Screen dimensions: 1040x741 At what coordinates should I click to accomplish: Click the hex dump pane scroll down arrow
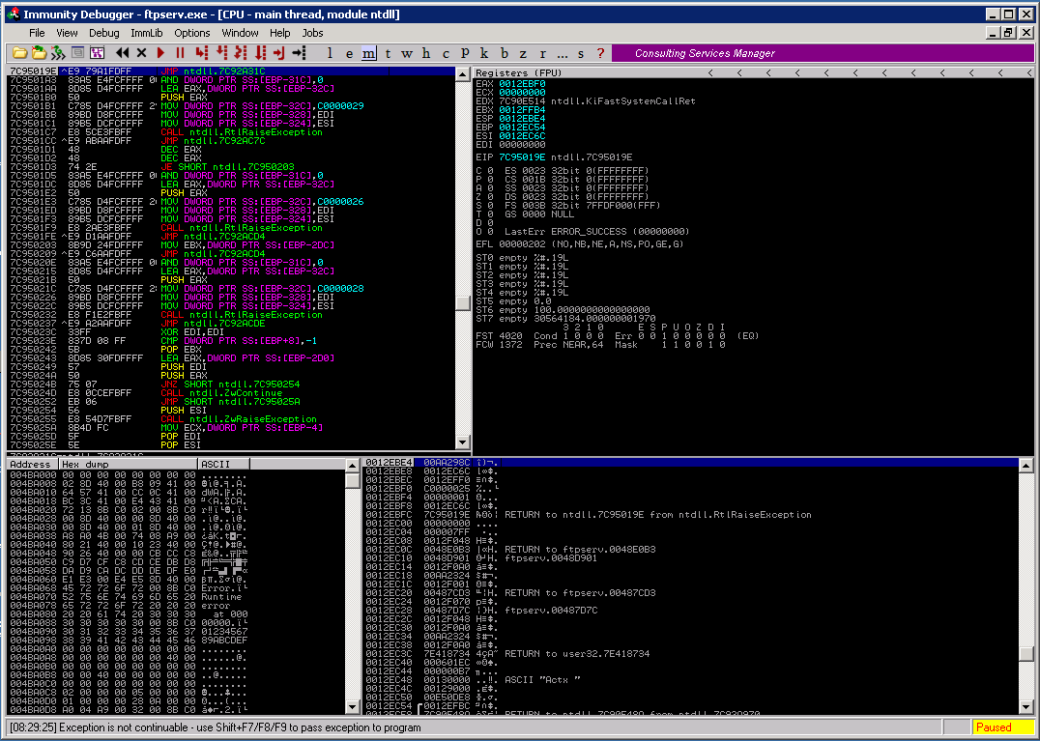click(x=353, y=707)
